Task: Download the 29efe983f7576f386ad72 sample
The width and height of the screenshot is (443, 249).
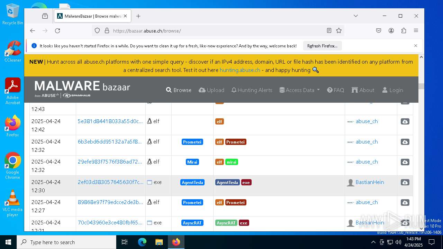Action: (x=405, y=162)
